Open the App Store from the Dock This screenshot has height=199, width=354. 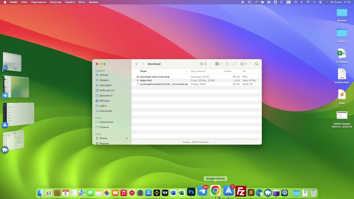(x=149, y=193)
